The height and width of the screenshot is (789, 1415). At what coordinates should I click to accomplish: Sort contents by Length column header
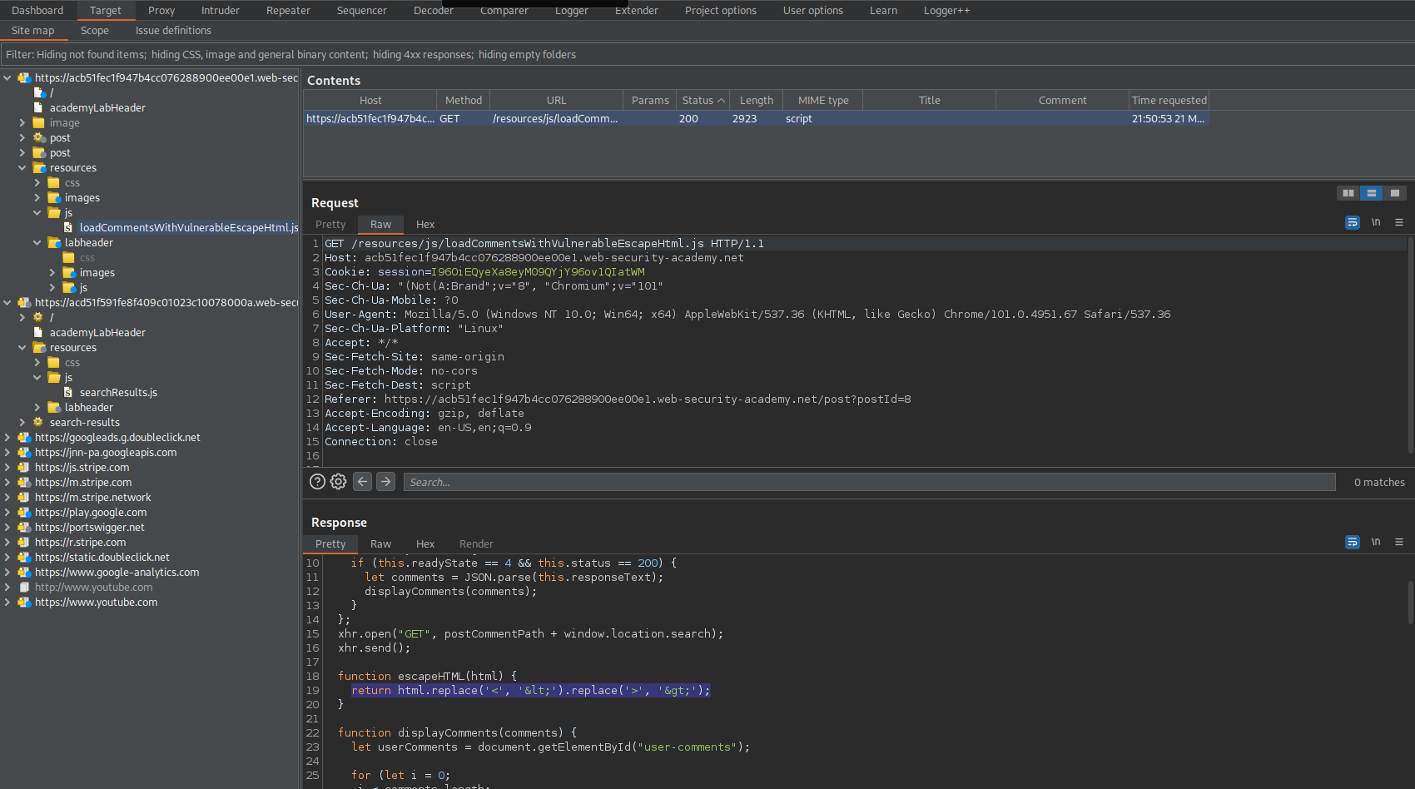click(x=757, y=100)
